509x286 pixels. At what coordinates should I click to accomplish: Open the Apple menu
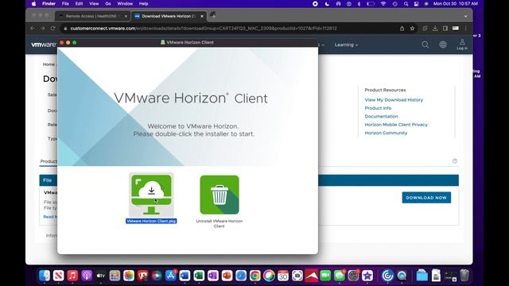click(x=33, y=4)
